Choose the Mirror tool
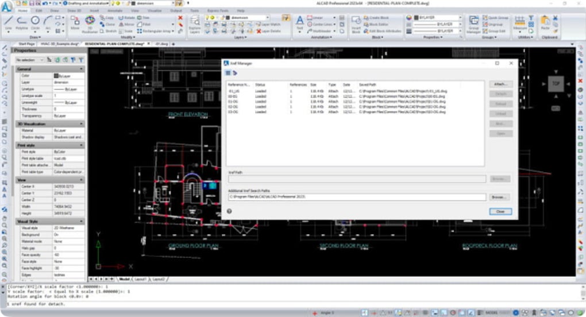The height and width of the screenshot is (317, 586). (x=126, y=24)
